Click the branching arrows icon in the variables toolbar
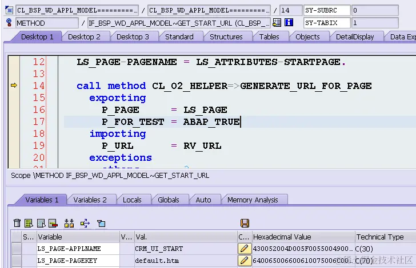 (x=85, y=224)
